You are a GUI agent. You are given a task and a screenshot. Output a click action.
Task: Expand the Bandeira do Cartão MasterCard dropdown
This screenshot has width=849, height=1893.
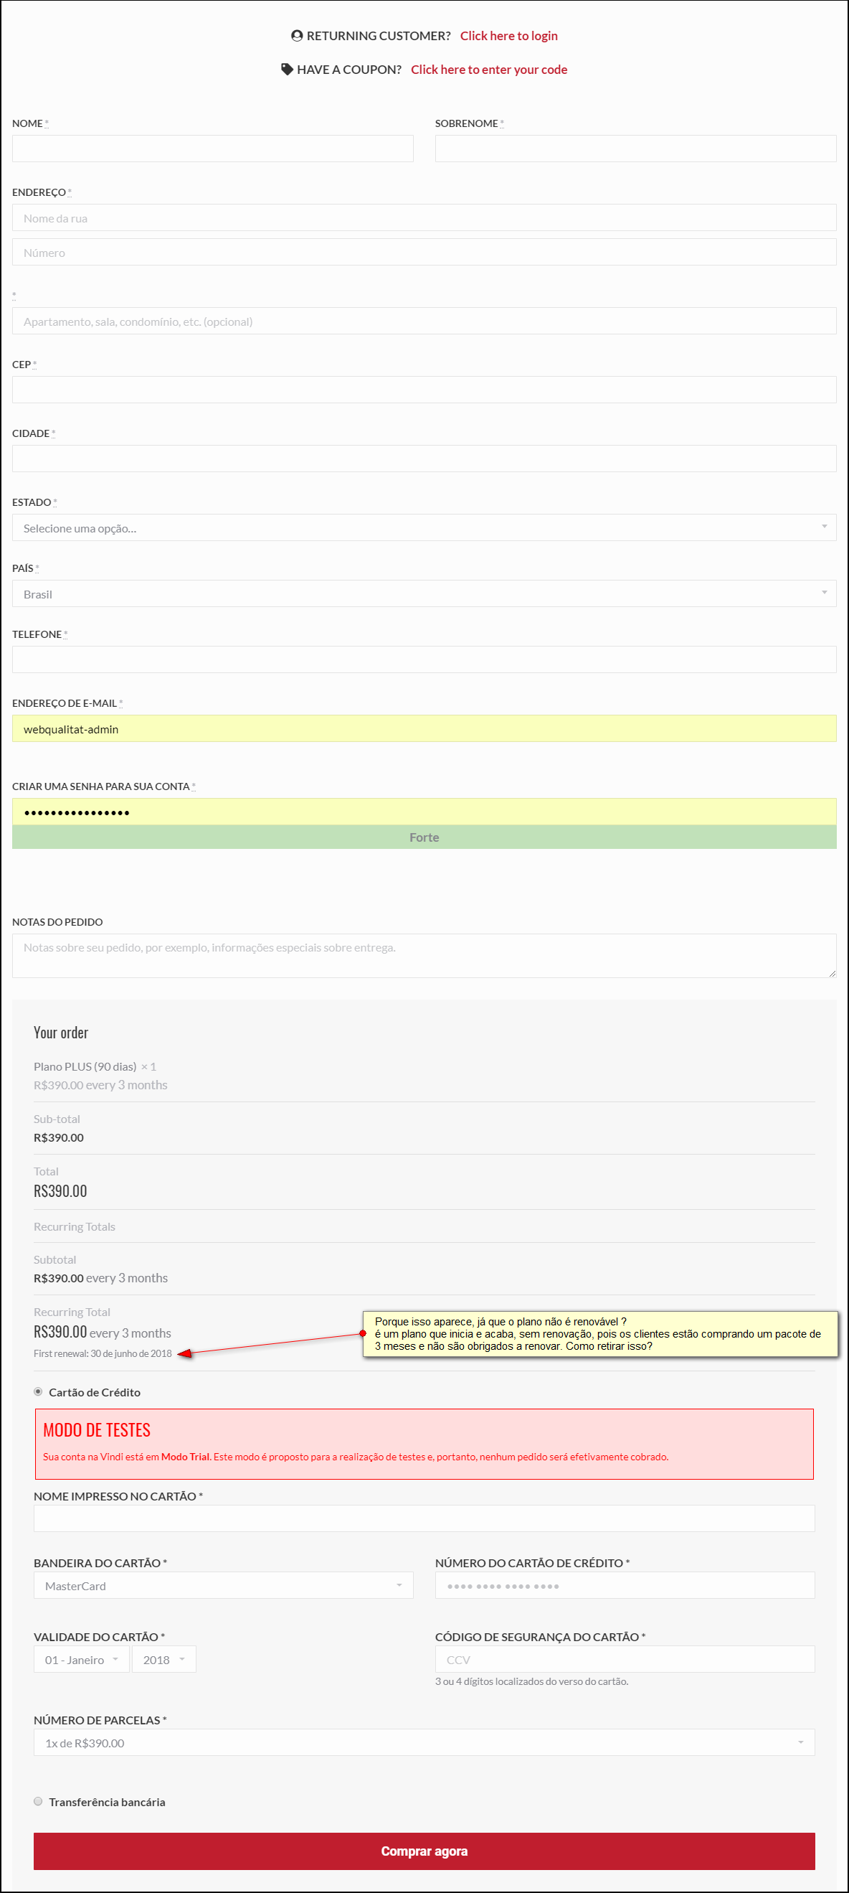click(223, 1585)
